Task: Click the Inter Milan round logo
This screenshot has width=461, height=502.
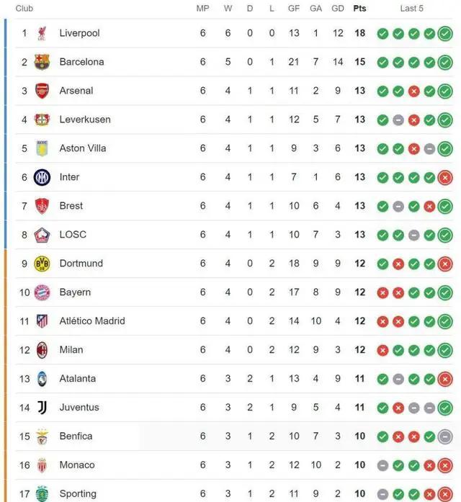Action: (42, 177)
